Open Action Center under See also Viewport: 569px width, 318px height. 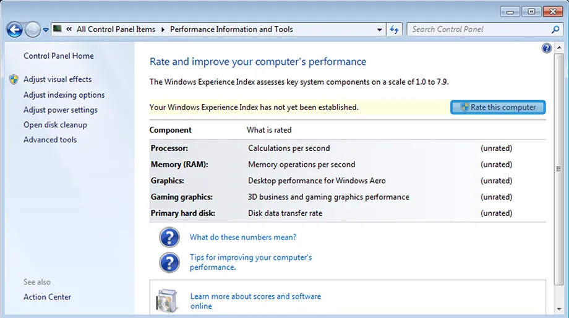coord(47,296)
